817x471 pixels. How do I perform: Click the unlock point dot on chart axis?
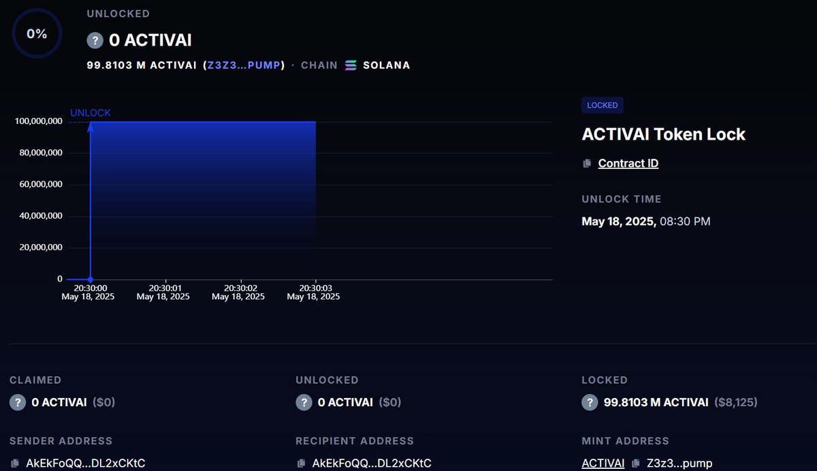pos(91,279)
